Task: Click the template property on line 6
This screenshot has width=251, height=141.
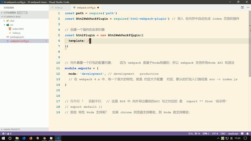Action: (x=76, y=41)
